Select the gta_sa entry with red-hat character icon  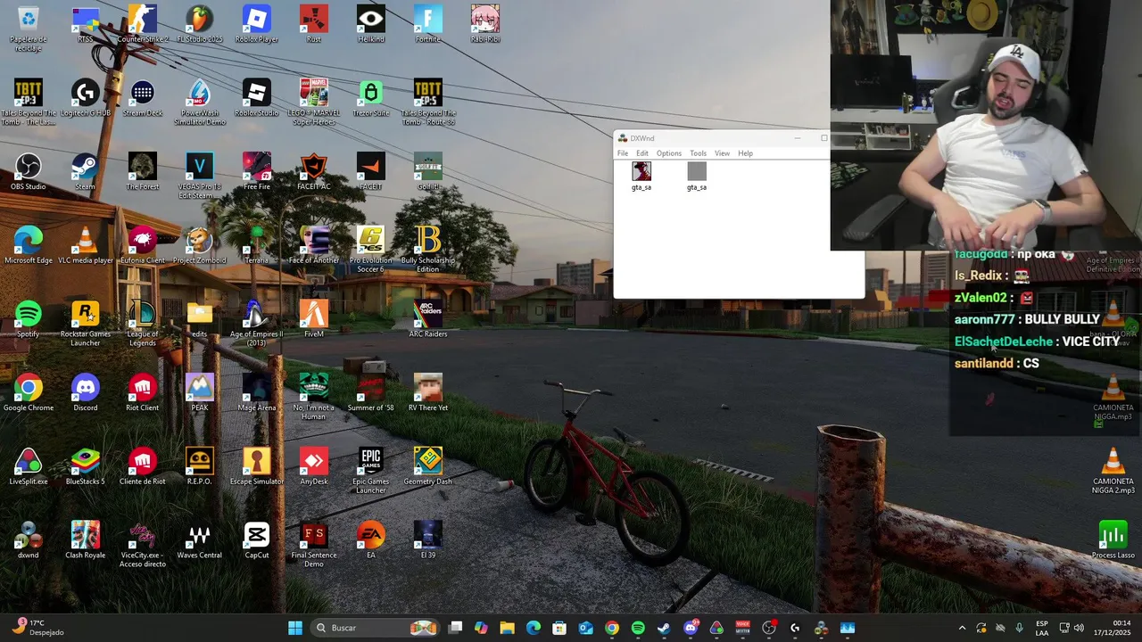coord(641,176)
